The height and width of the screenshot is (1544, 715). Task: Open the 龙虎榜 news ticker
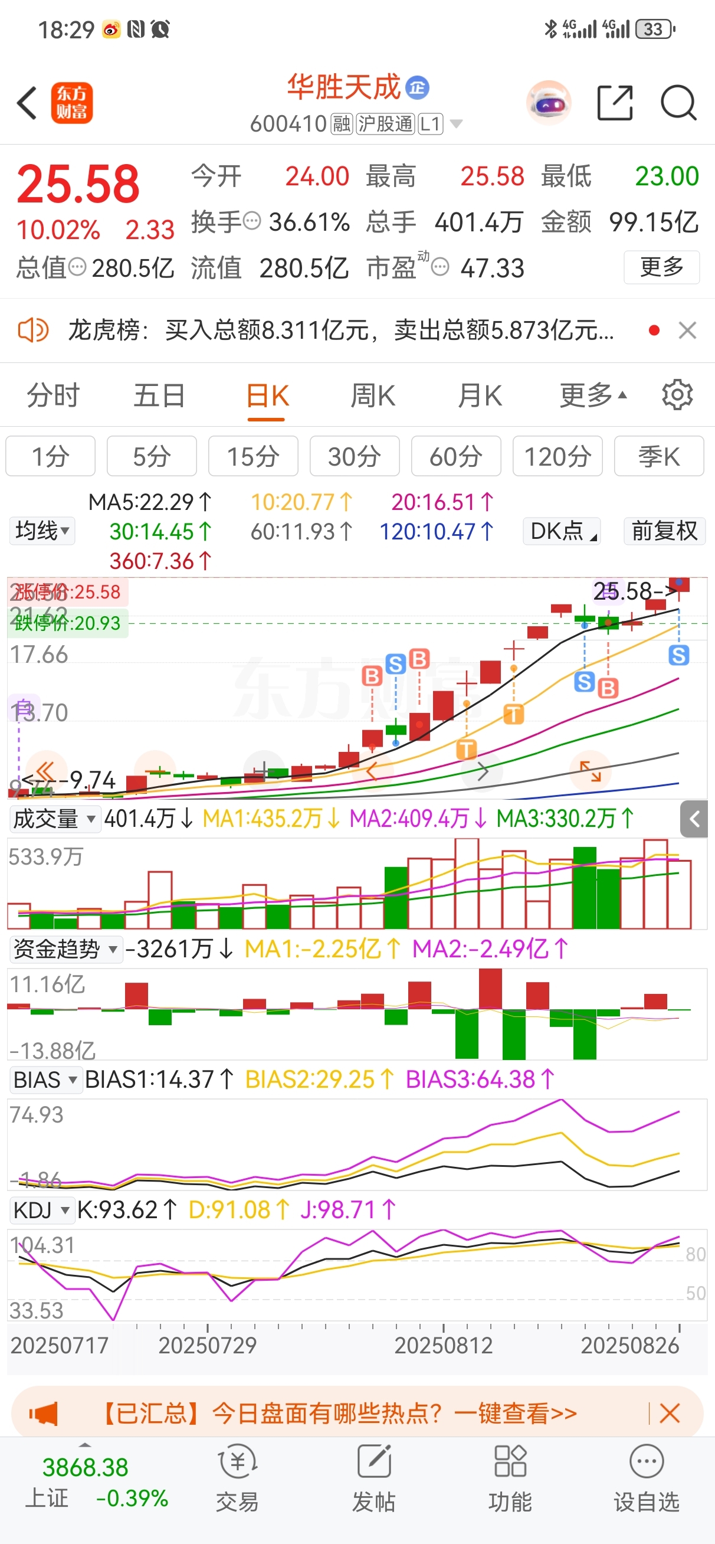click(341, 331)
